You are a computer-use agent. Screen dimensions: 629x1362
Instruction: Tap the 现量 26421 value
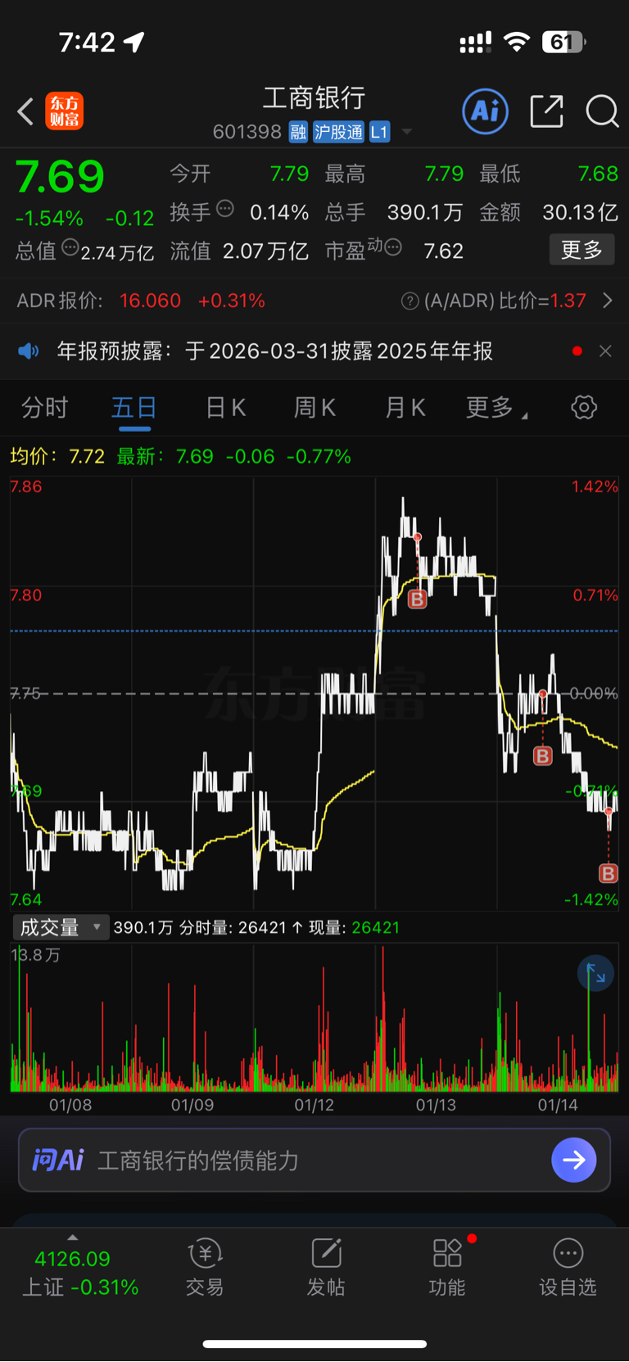pyautogui.click(x=376, y=927)
